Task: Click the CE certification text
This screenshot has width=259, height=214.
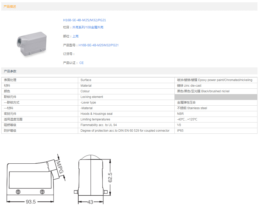Action: (81, 63)
